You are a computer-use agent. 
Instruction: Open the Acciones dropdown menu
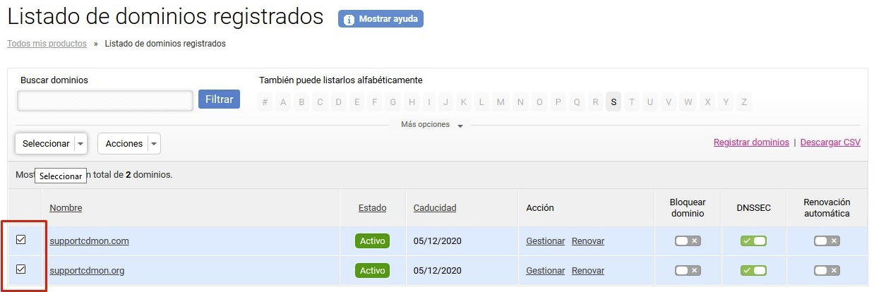pyautogui.click(x=129, y=144)
